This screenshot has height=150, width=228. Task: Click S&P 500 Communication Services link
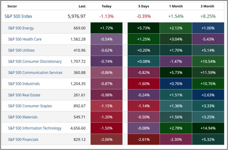tap(35, 73)
